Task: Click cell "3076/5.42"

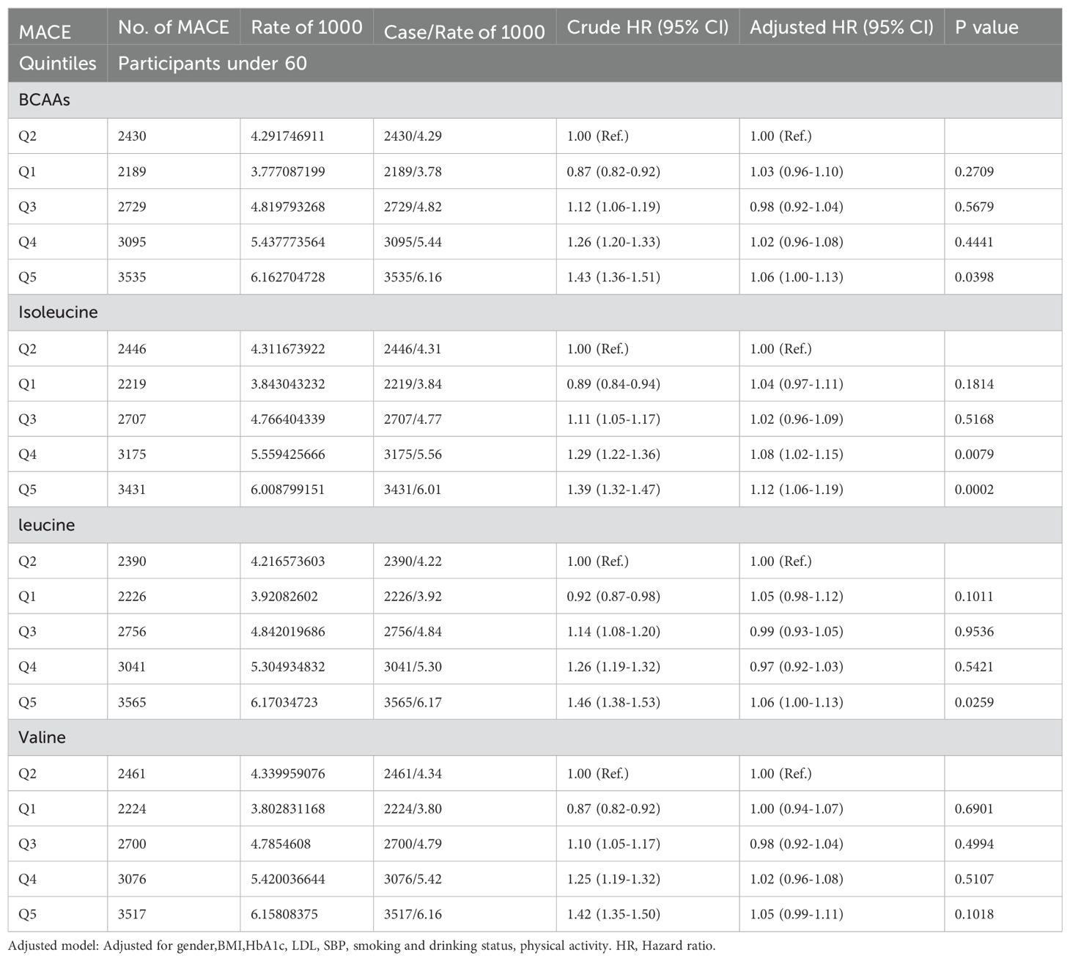Action: [x=413, y=880]
